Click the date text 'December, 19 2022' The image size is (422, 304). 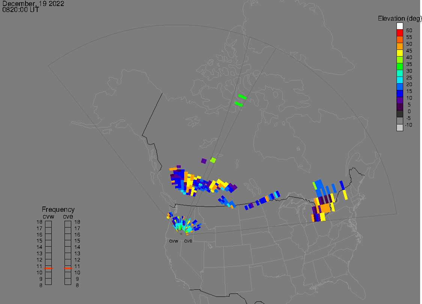click(33, 3)
